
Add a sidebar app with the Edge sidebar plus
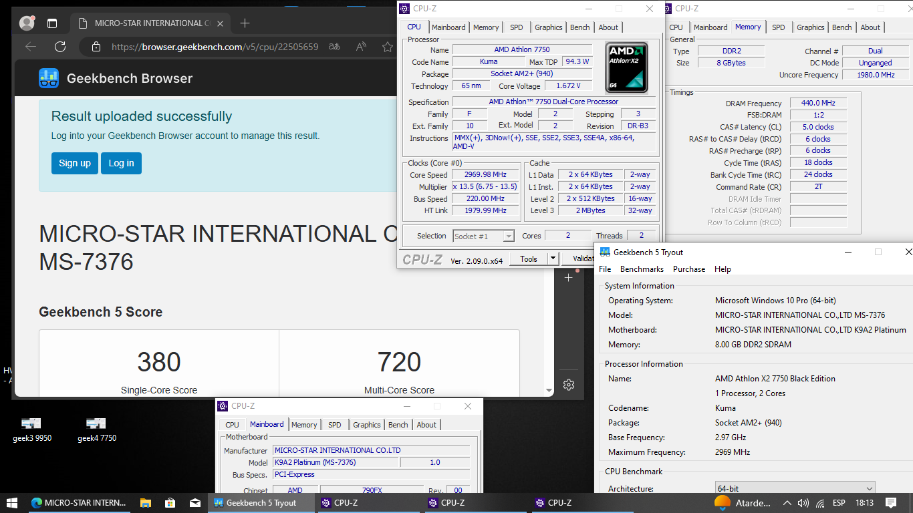coord(569,277)
